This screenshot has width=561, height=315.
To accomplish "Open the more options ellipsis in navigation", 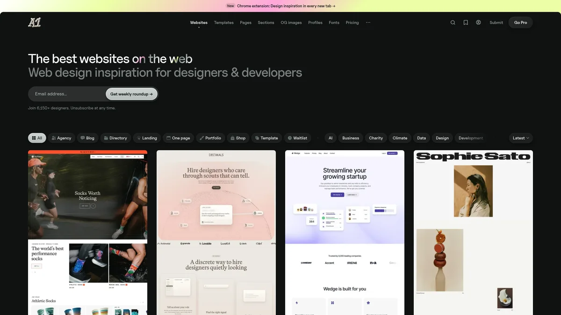I will pyautogui.click(x=368, y=22).
